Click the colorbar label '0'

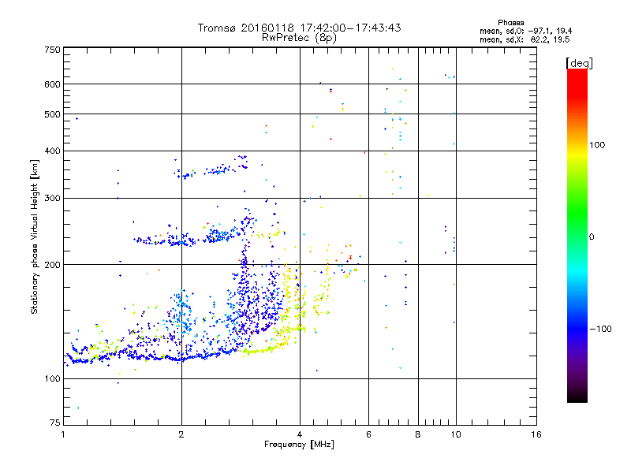pyautogui.click(x=591, y=237)
